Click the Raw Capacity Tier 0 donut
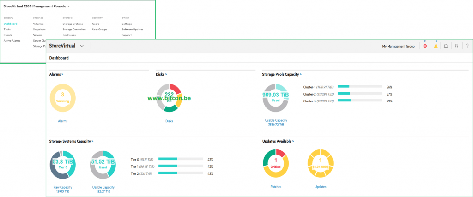The height and width of the screenshot is (197, 473). pos(63,164)
